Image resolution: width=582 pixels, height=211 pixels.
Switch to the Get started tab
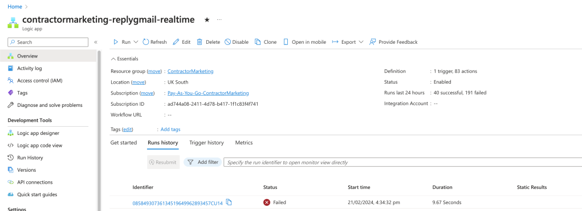click(x=124, y=143)
